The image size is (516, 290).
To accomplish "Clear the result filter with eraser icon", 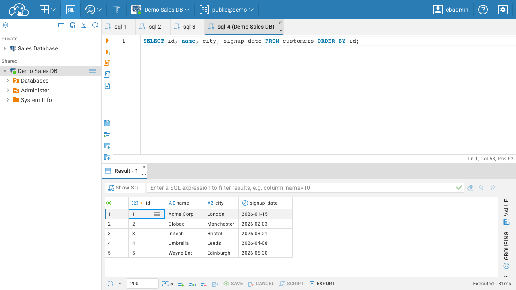I will (x=470, y=188).
